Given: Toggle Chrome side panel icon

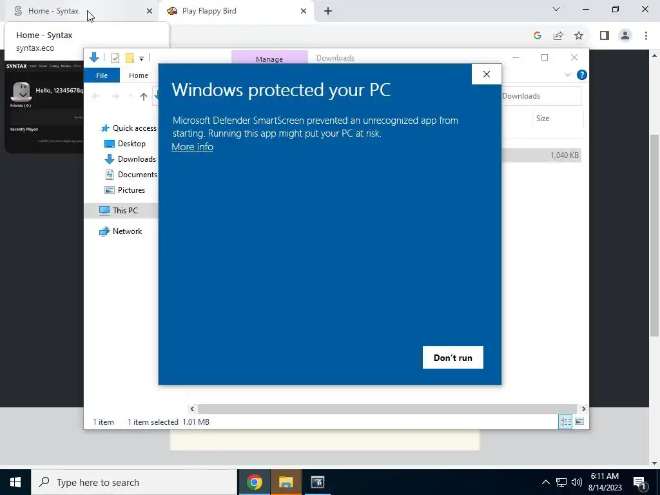Looking at the screenshot, I should click(x=605, y=36).
